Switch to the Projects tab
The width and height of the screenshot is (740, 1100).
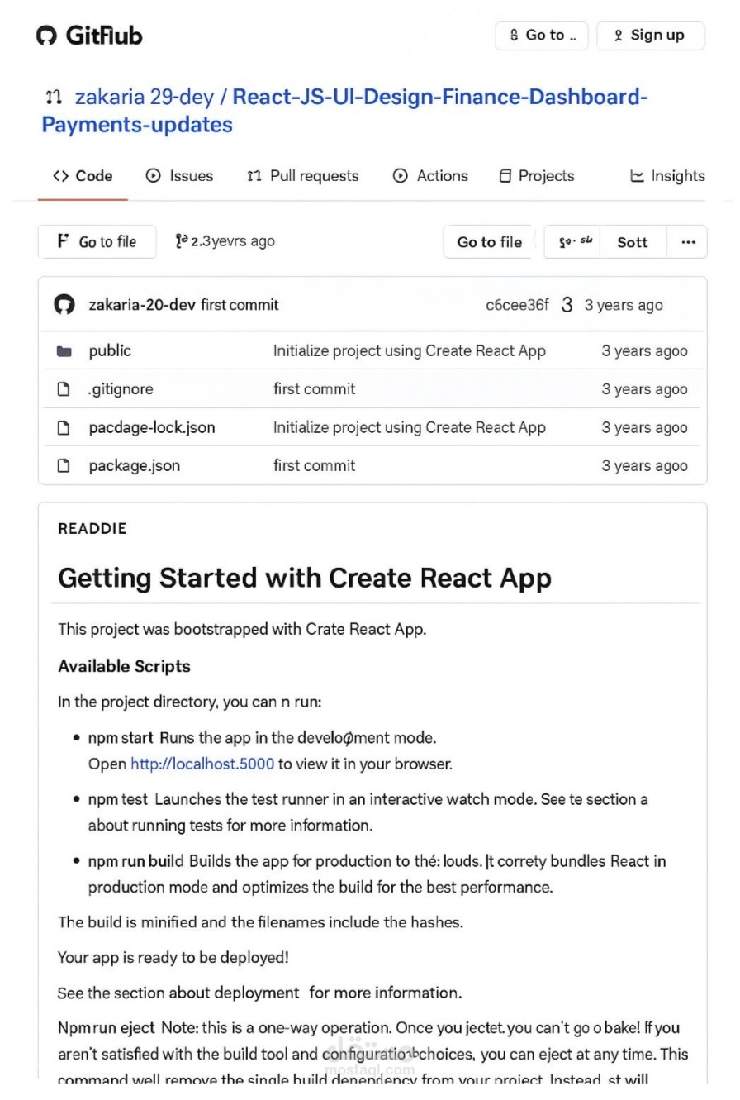pyautogui.click(x=537, y=176)
